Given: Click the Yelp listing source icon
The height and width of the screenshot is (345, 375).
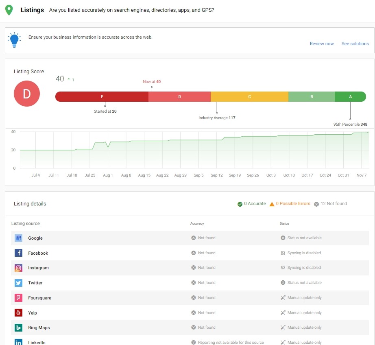Looking at the screenshot, I should (18, 313).
